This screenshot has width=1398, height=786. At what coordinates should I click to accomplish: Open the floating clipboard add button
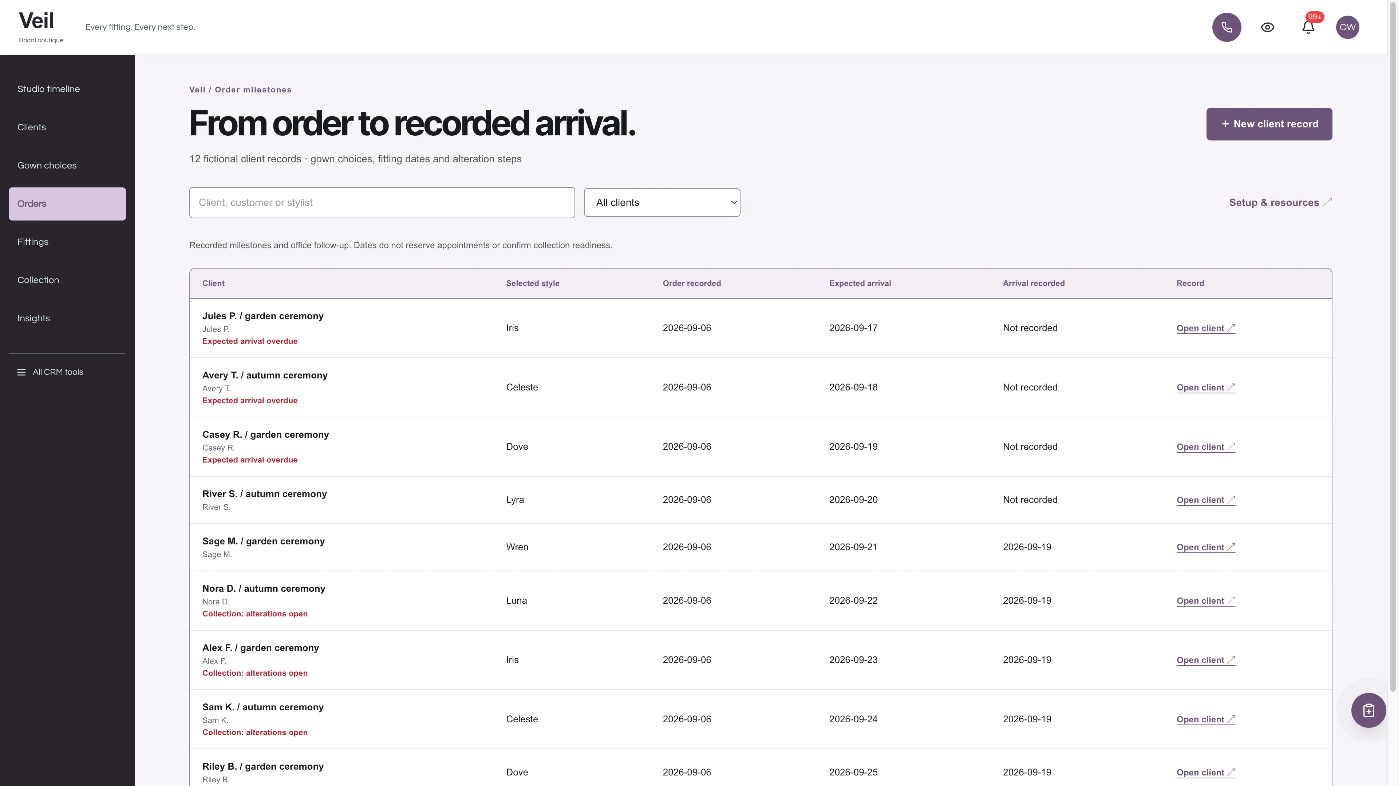[1368, 710]
